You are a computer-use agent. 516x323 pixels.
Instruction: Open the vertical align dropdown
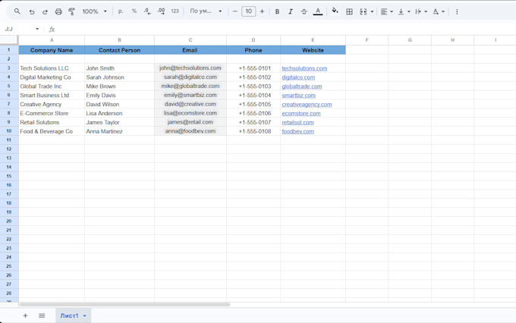(x=404, y=11)
